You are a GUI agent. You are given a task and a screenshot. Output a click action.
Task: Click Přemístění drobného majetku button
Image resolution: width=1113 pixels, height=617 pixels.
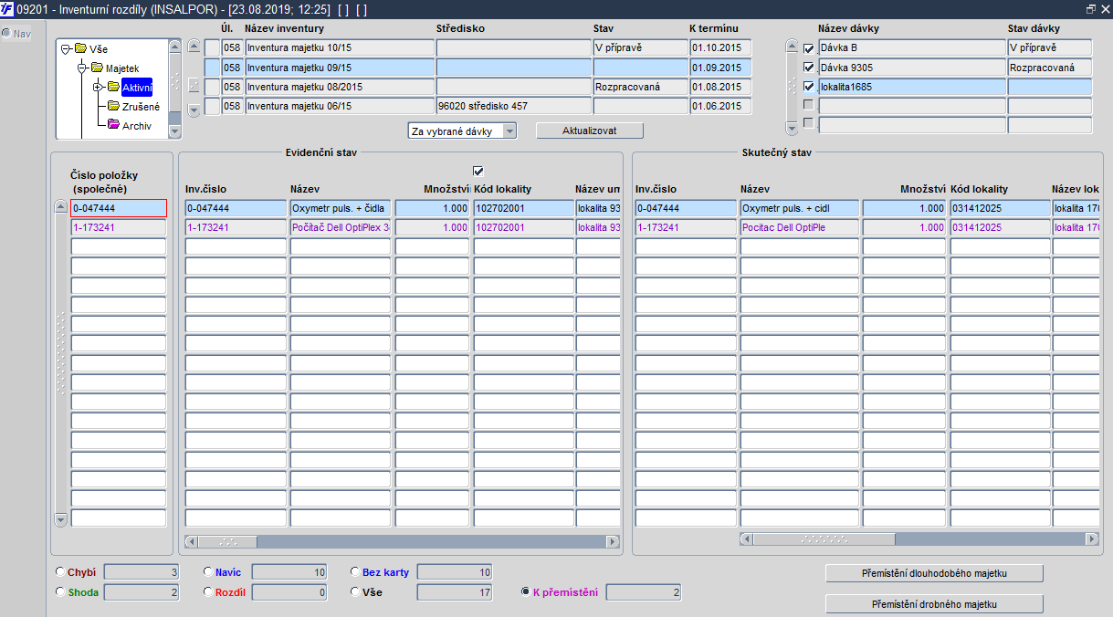934,604
